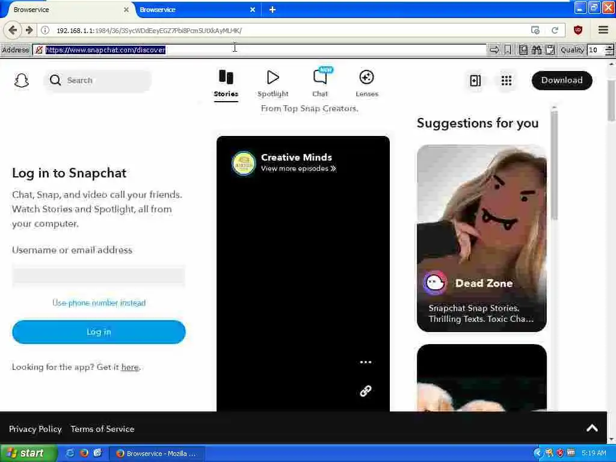Click the Firefox forward arrow
Screen dimensions: 616x462
(x=29, y=30)
